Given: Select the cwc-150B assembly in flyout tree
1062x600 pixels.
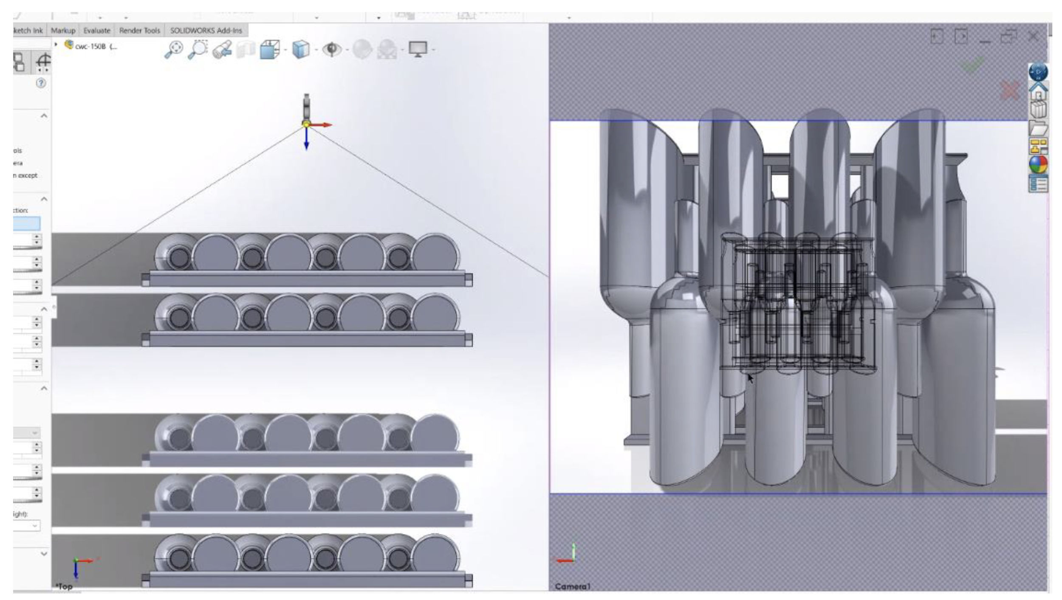Looking at the screenshot, I should coord(91,46).
